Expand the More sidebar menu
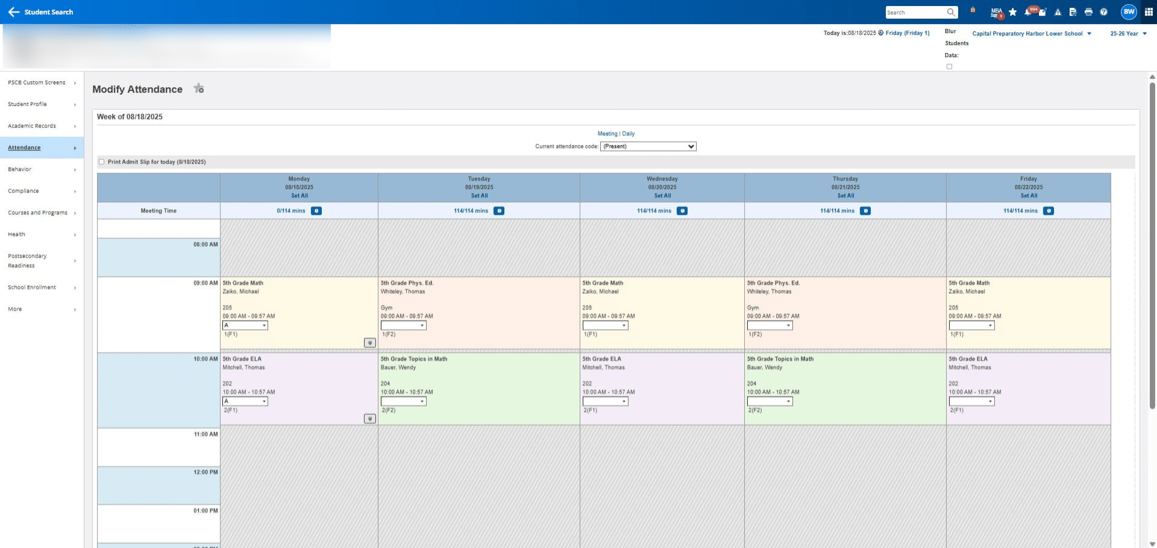Image resolution: width=1157 pixels, height=548 pixels. pyautogui.click(x=42, y=309)
